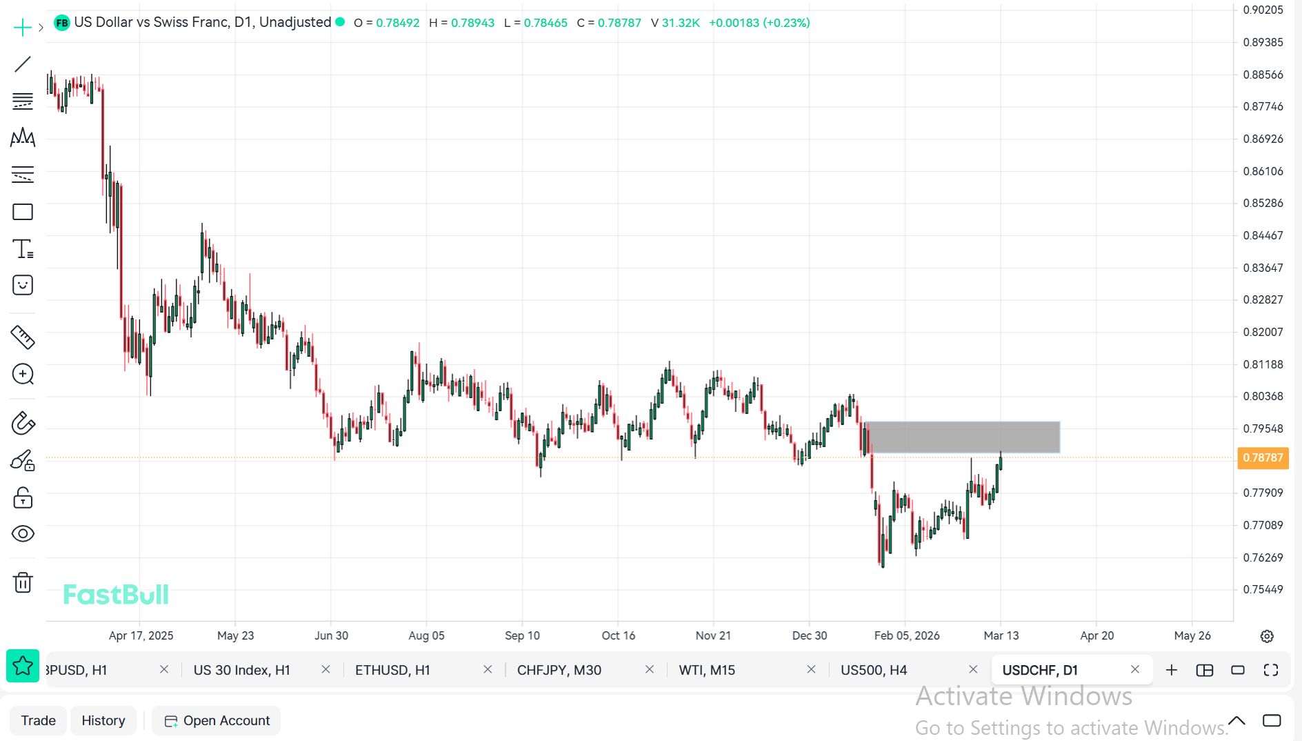Screen dimensions: 1302x741
Task: Open the emoji sticker tool
Action: pyautogui.click(x=23, y=285)
